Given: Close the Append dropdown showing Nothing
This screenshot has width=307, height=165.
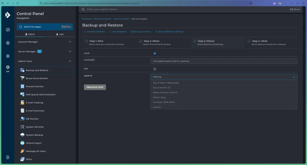Looking at the screenshot, I should click(224, 77).
